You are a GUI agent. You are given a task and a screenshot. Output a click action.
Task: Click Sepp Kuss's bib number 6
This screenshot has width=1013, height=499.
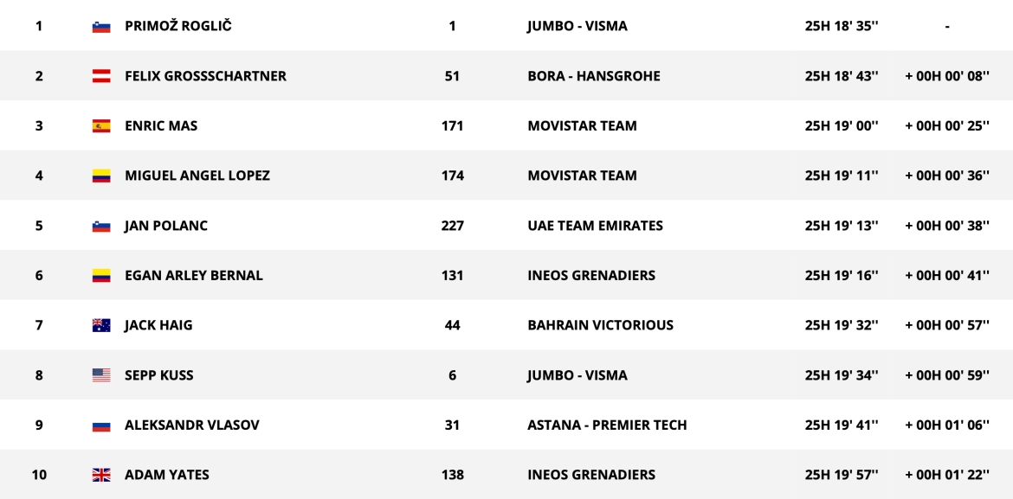tap(452, 375)
